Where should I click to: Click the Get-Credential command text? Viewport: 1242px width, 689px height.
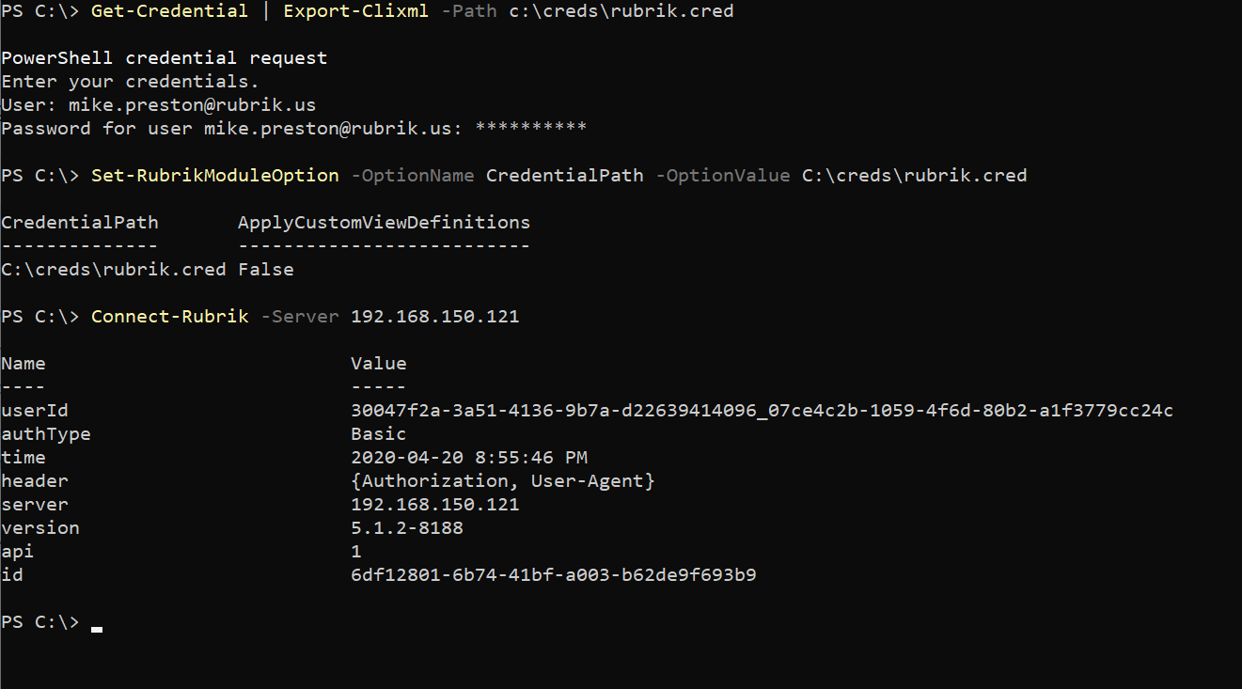(169, 11)
